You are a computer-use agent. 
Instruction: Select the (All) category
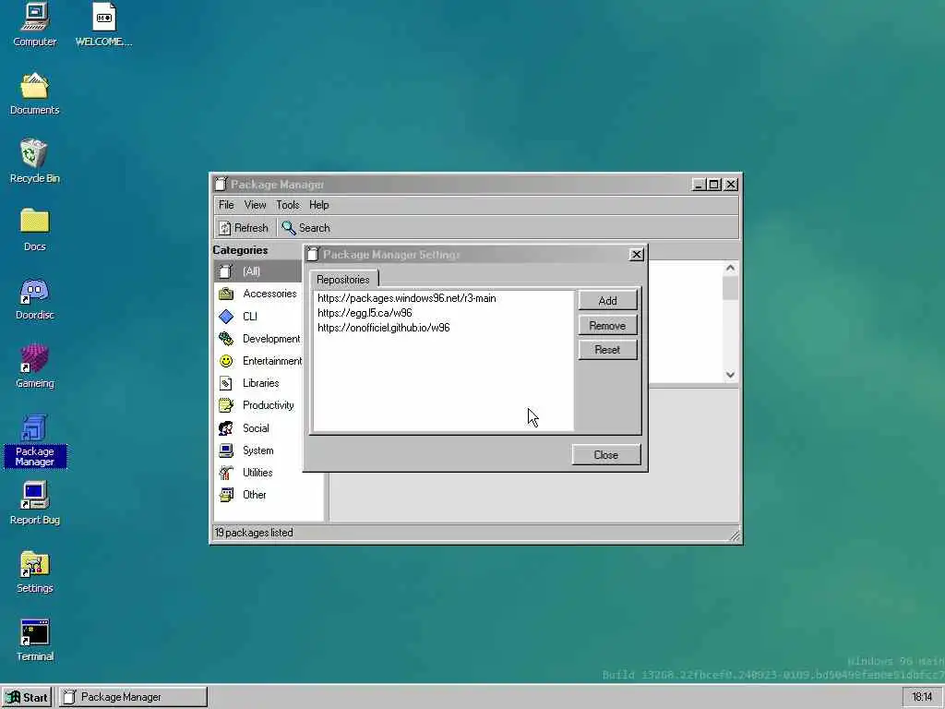tap(258, 271)
